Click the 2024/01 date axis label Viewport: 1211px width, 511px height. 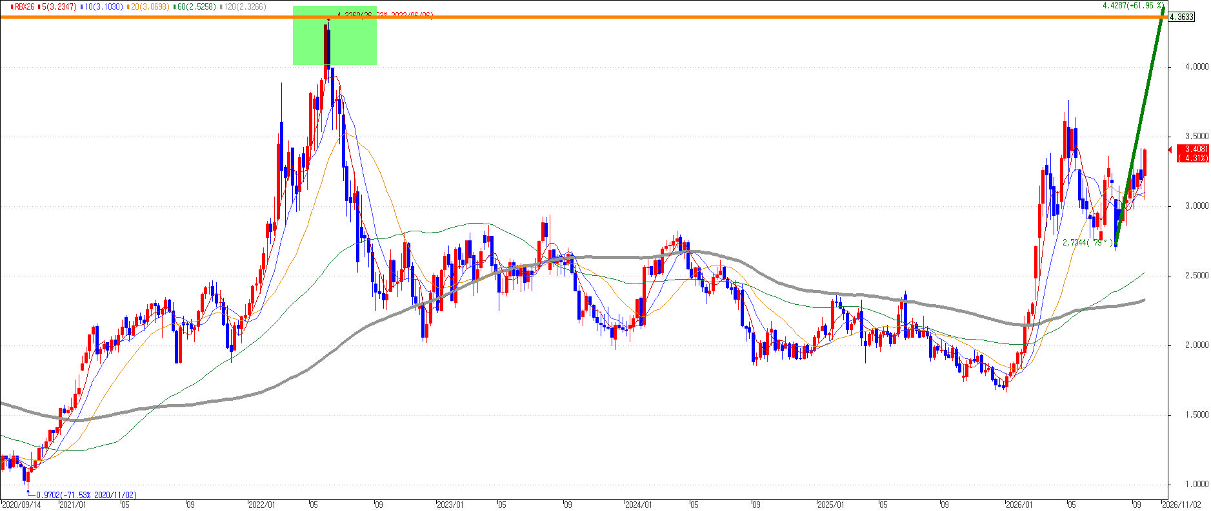[640, 505]
